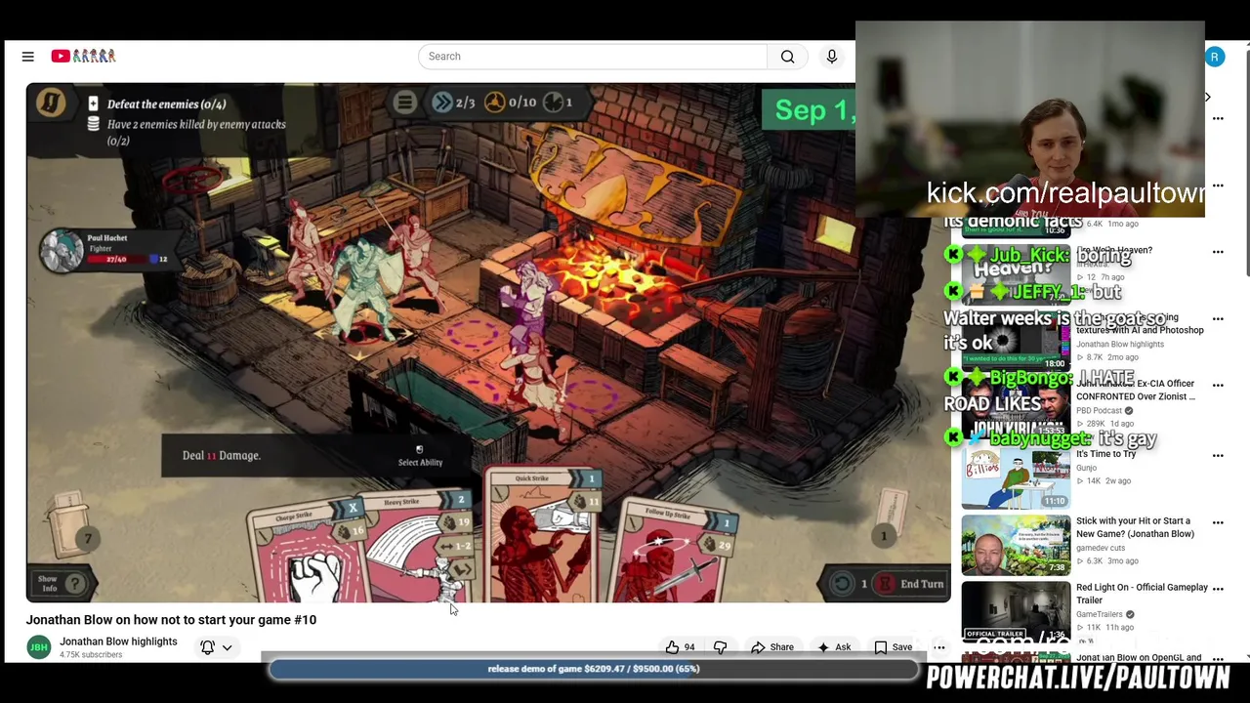1250x703 pixels.
Task: Open options menu for the OpenGL video row
Action: click(1218, 659)
